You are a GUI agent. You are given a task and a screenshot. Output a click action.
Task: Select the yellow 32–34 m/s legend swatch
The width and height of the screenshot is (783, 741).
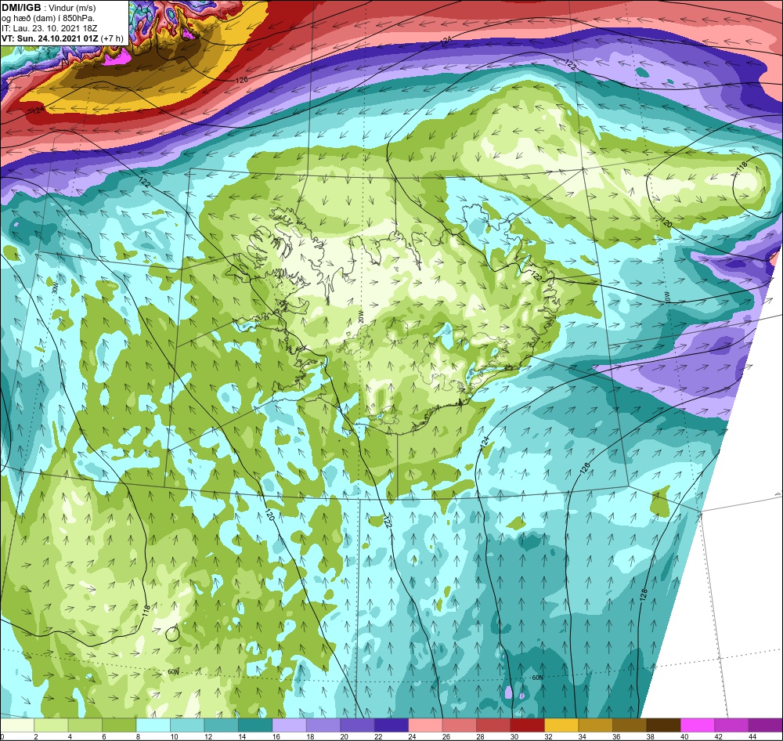click(x=561, y=725)
